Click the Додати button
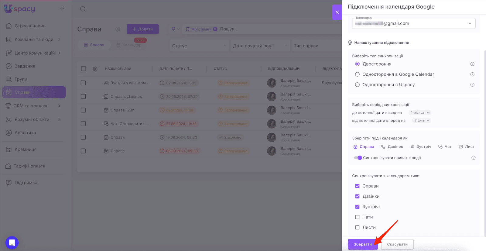This screenshot has height=251, width=486. click(143, 29)
